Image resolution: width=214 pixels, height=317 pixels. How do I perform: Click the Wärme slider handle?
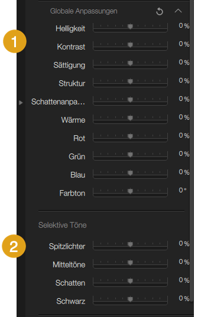point(131,117)
